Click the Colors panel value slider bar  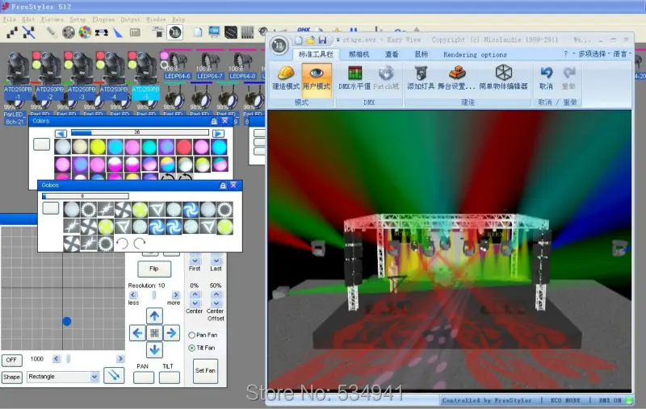tap(140, 132)
